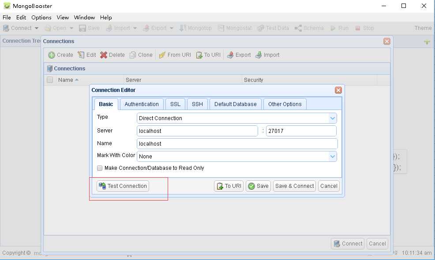
Task: Expand the main toolbar Import dropdown arrow
Action: (x=135, y=28)
